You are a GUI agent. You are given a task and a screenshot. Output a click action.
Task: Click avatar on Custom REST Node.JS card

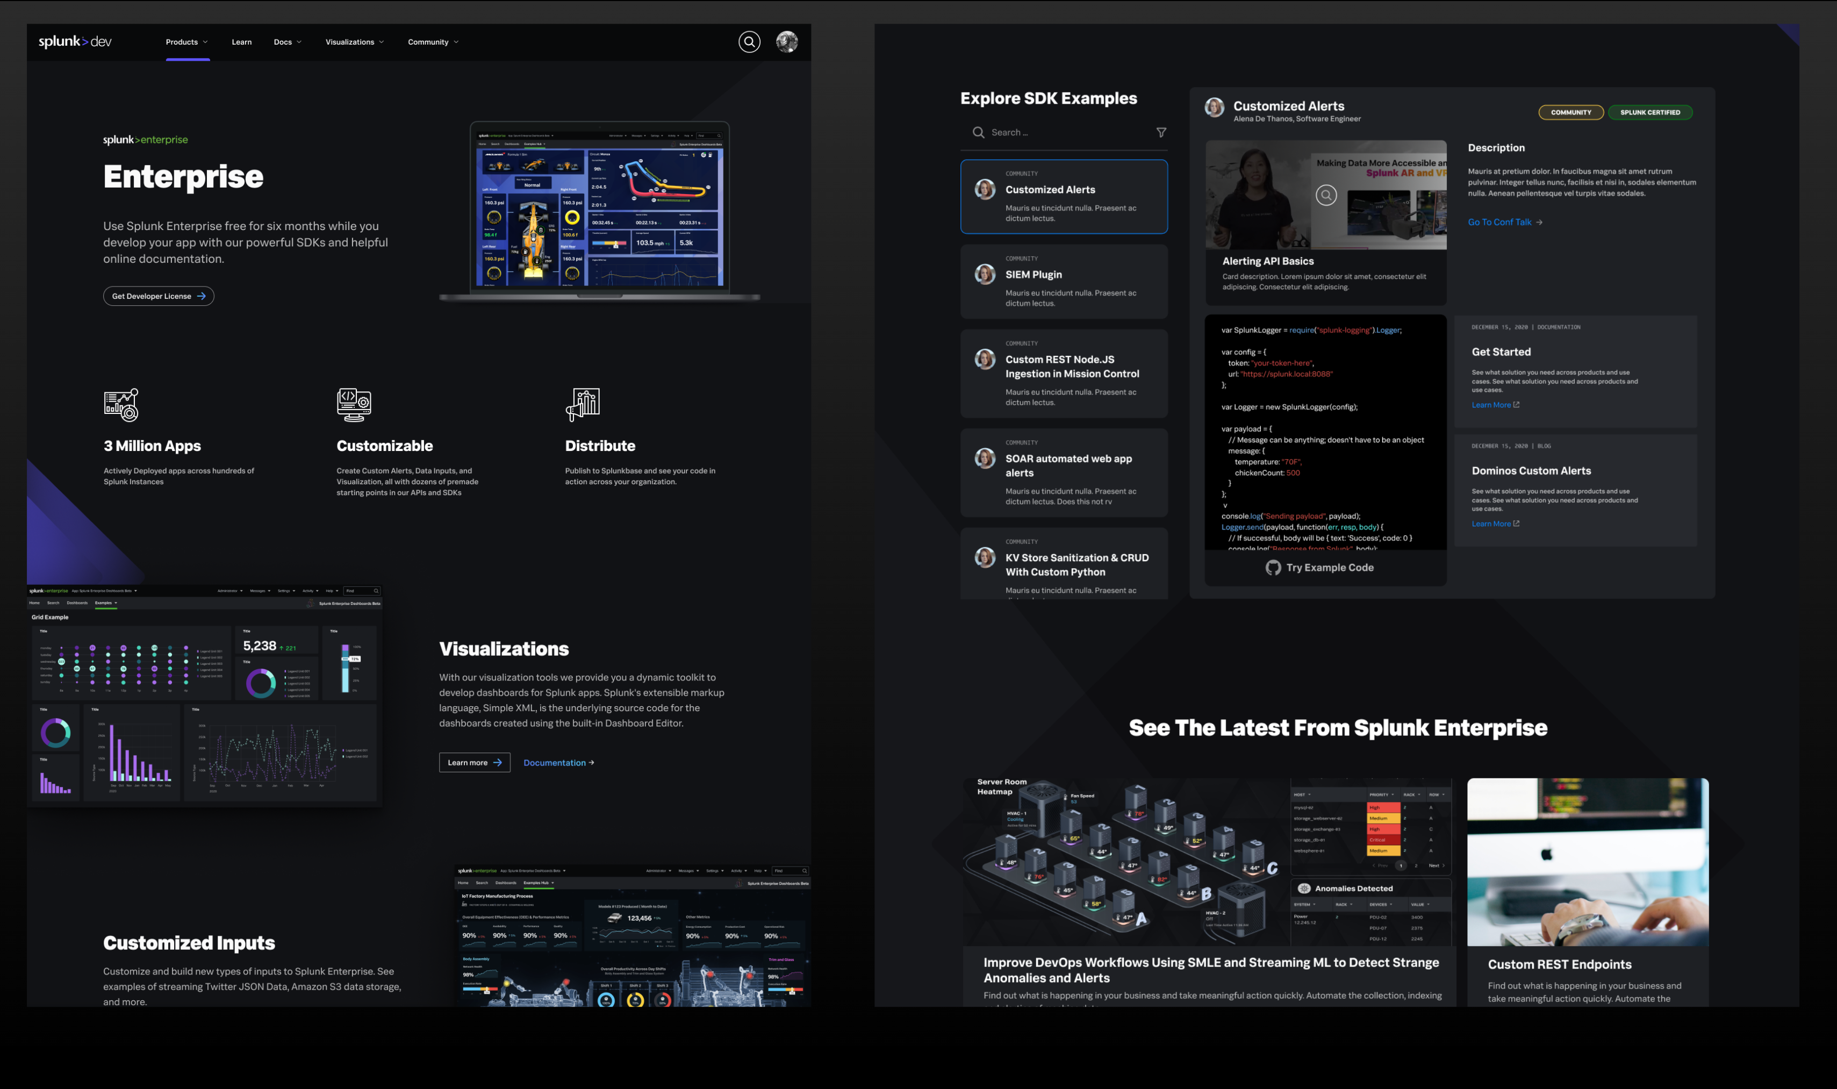click(985, 360)
